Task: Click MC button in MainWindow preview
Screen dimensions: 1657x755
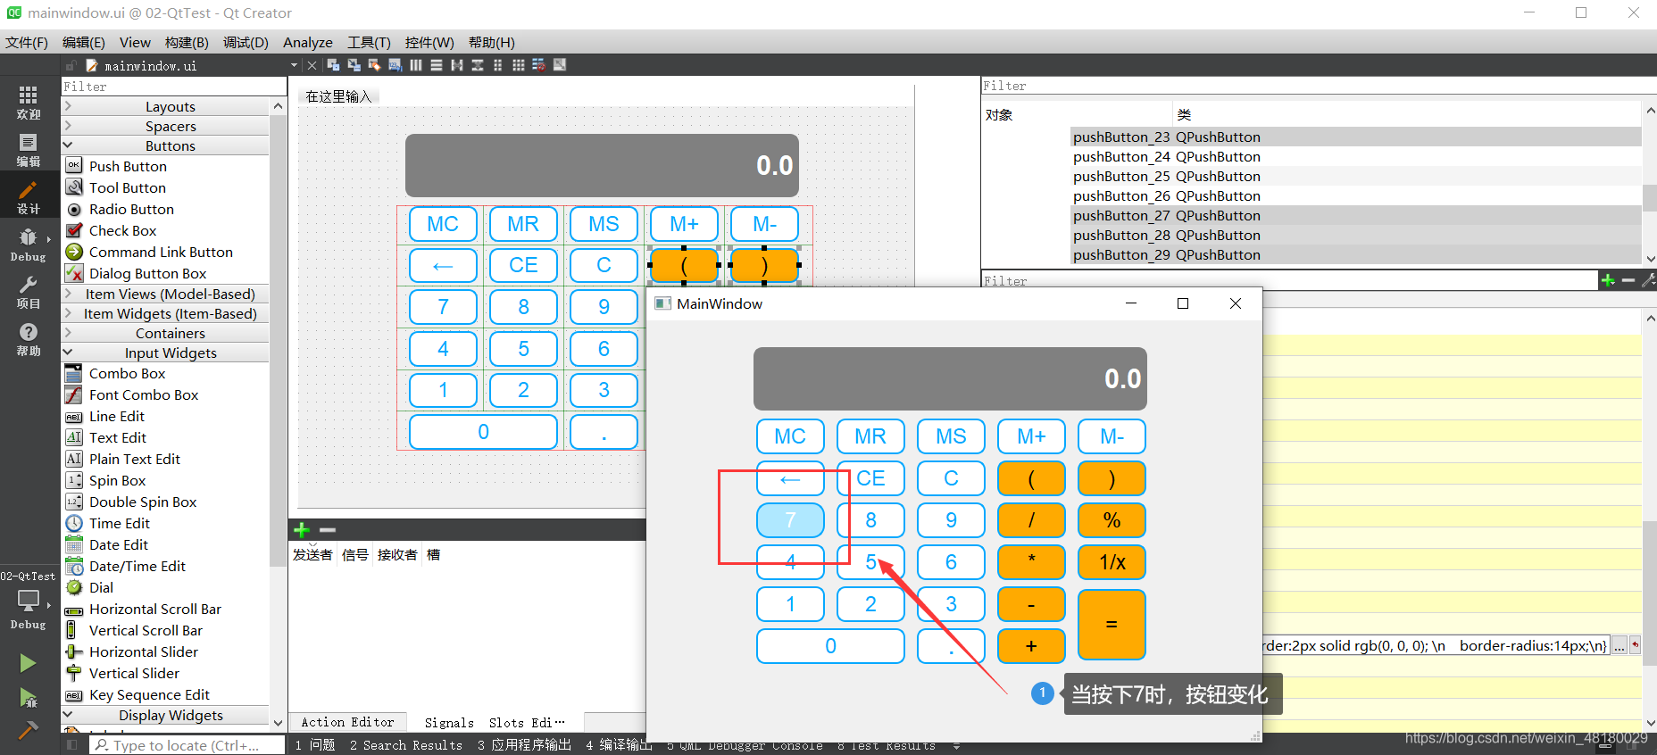Action: [790, 436]
